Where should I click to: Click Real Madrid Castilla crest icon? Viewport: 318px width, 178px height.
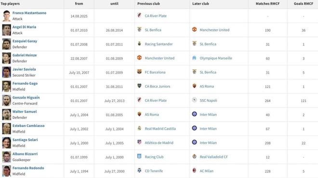click(139, 128)
